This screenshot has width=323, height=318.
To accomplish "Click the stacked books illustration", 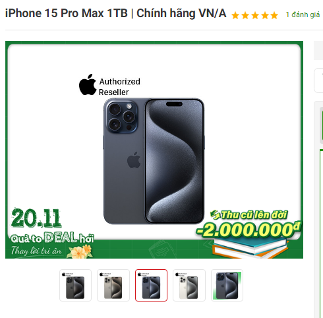I will click(x=250, y=248).
